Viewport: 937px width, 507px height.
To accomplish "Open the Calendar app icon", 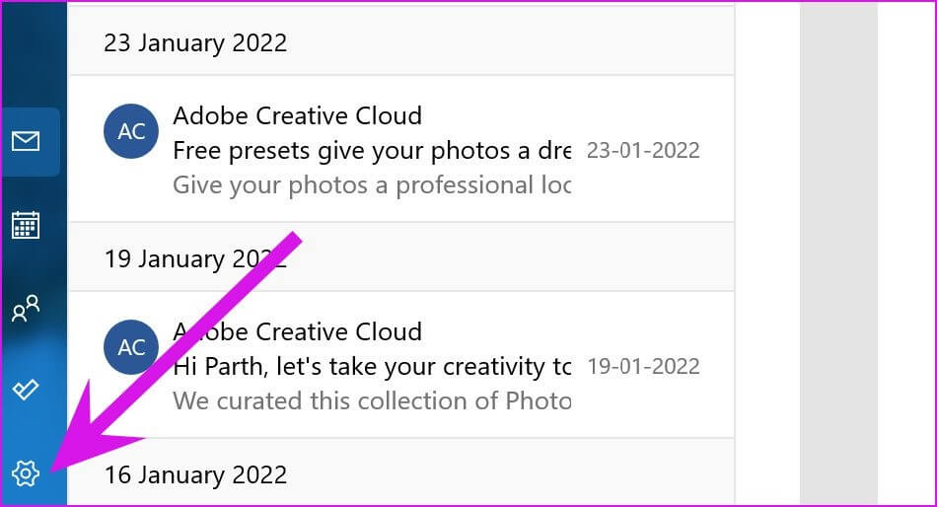I will coord(26,226).
